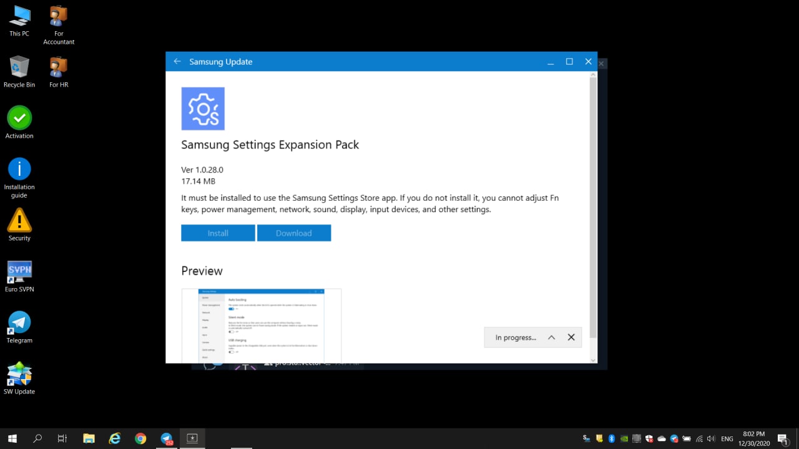Open the Wi-Fi network tray icon
799x449 pixels.
(x=699, y=438)
